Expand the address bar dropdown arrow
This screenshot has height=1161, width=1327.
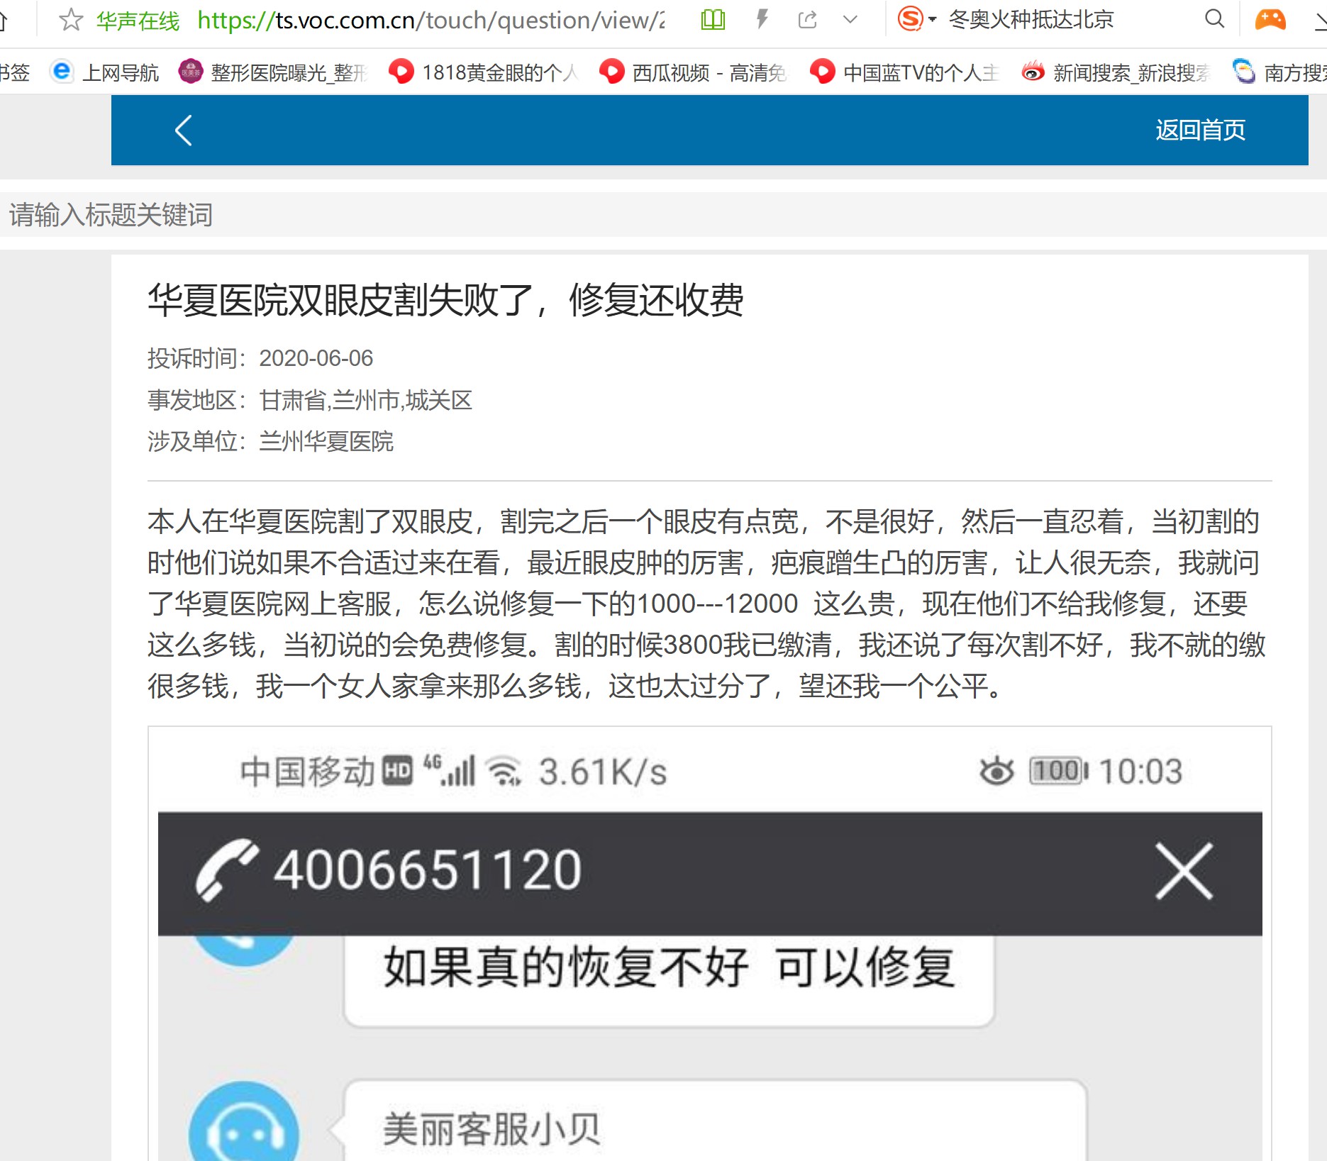850,20
